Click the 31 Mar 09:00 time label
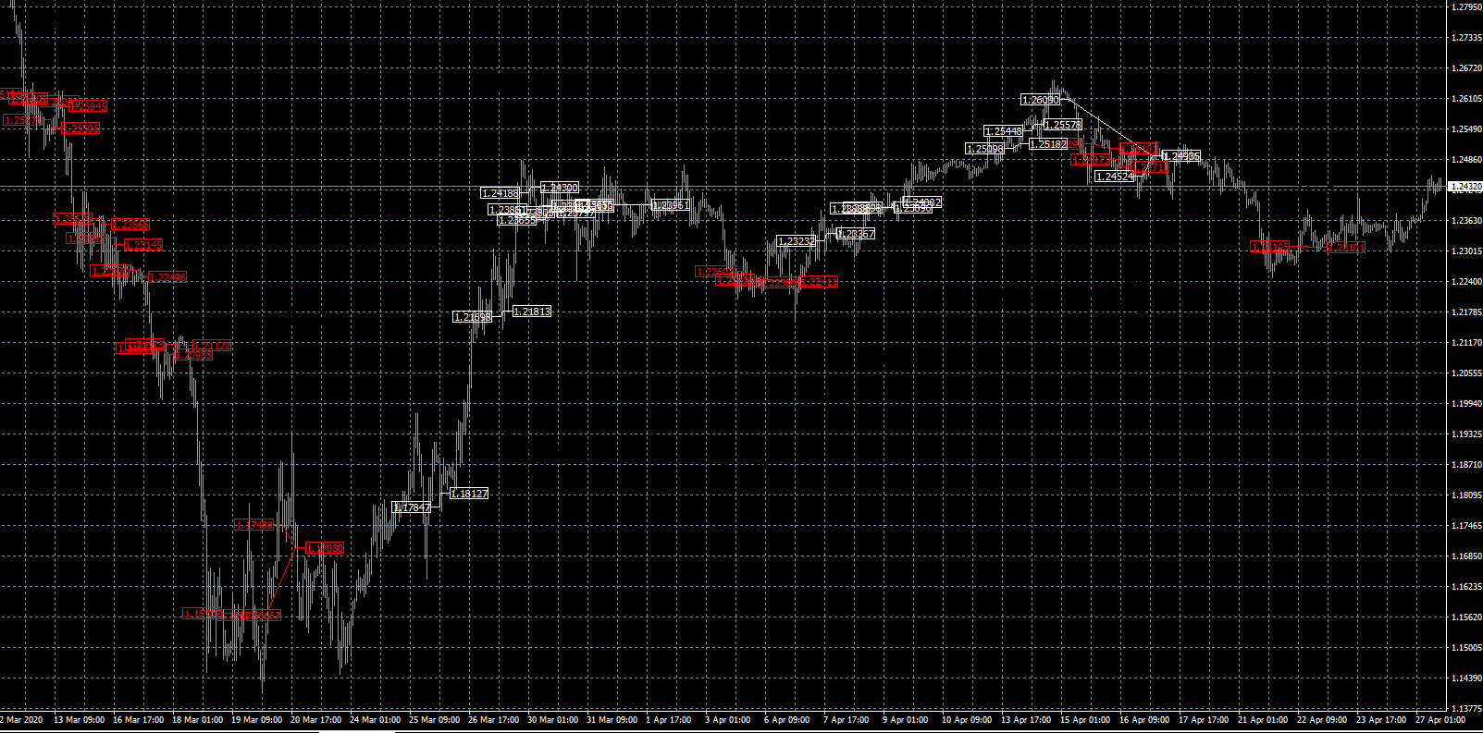Screen dimensions: 1483x733 point(612,719)
